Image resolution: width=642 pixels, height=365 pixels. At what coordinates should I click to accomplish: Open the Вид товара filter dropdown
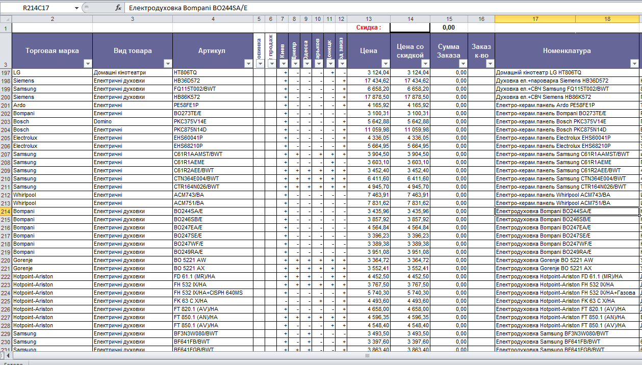coord(168,64)
